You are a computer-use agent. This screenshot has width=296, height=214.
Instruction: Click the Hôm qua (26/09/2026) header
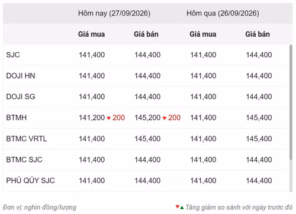(x=223, y=14)
